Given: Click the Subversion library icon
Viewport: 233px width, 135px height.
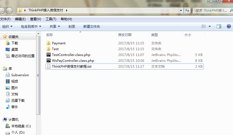Looking at the screenshot, I should pyautogui.click(x=8, y=75).
